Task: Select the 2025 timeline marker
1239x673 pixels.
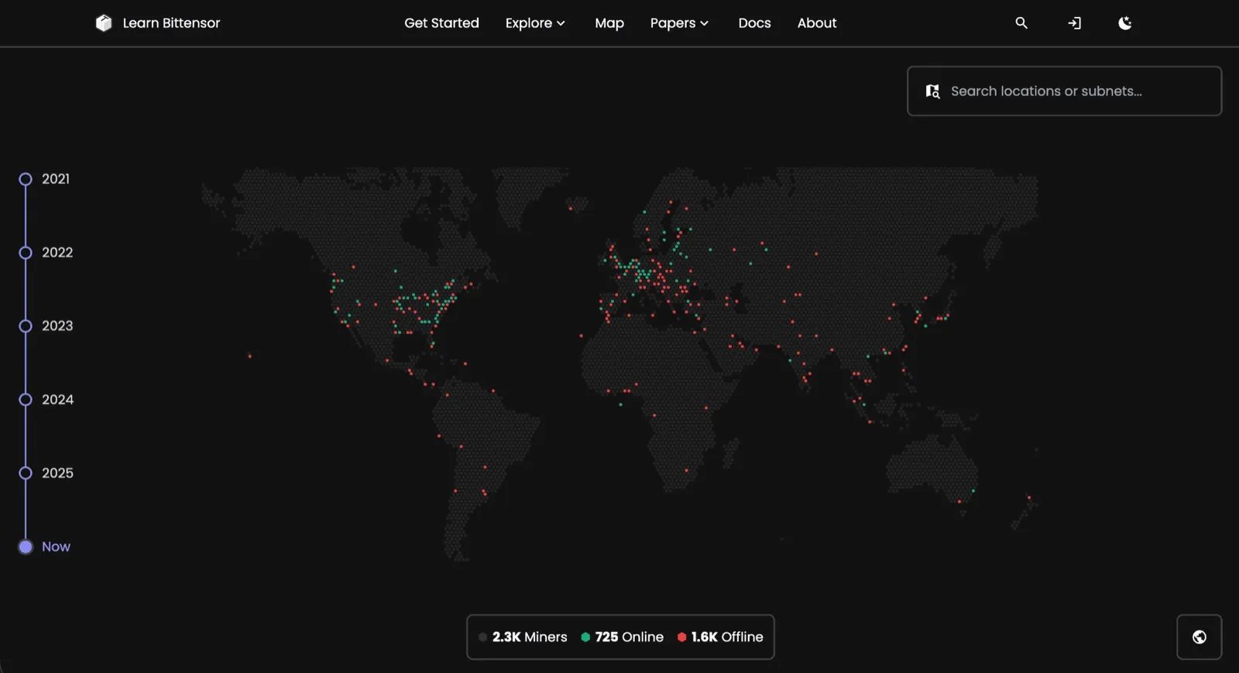Action: [x=26, y=473]
